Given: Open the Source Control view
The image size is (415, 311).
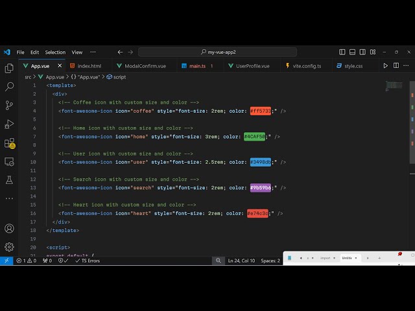Looking at the screenshot, I should (9, 105).
